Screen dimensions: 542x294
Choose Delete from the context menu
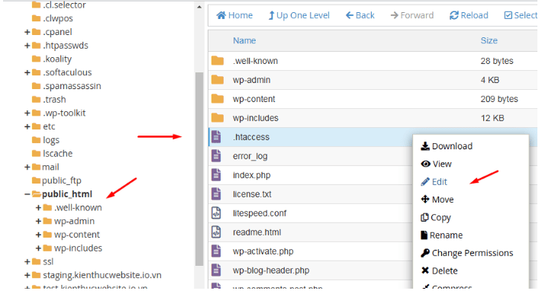[x=439, y=271]
